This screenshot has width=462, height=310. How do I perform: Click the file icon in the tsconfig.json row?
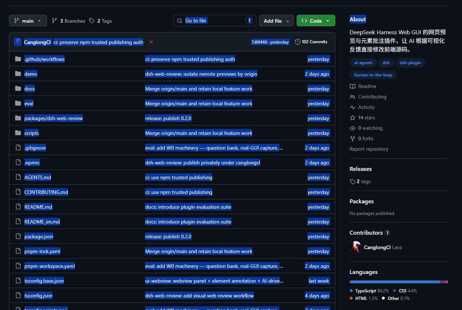(x=18, y=296)
